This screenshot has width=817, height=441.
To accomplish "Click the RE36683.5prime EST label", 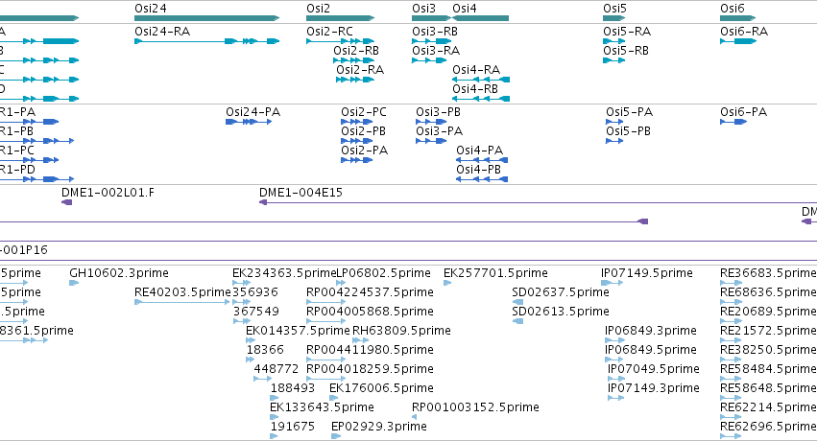I will point(768,273).
